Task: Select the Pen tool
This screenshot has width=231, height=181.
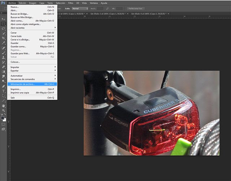Action: click(x=3, y=86)
